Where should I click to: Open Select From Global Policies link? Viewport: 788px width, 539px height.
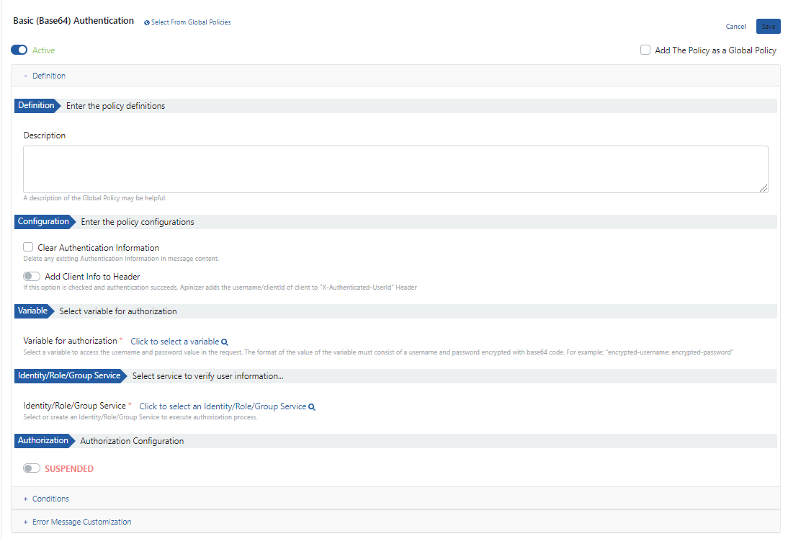[191, 22]
